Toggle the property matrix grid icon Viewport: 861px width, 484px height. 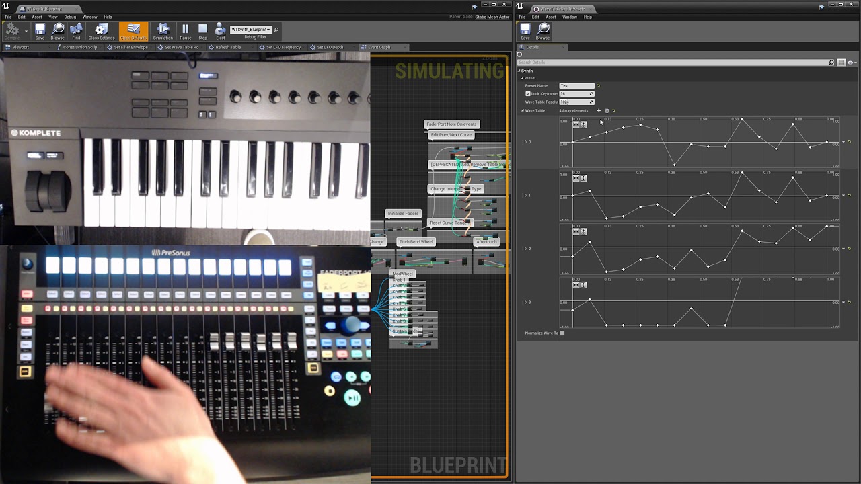841,63
